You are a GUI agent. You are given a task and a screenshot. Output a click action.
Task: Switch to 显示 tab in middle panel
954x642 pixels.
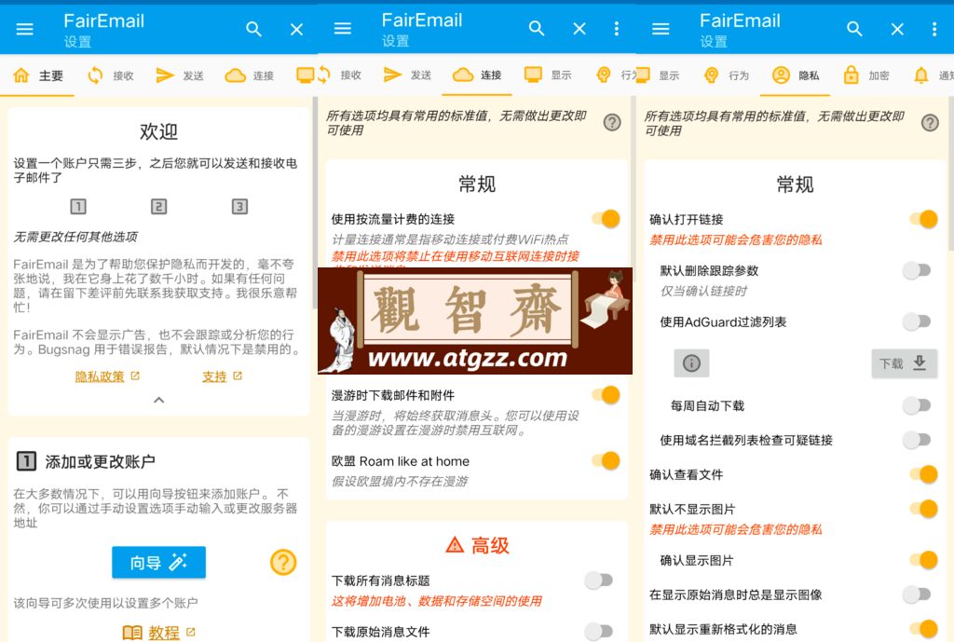[548, 75]
